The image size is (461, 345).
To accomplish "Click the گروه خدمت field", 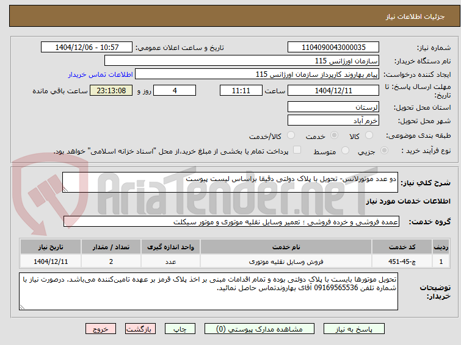I will point(231,222).
